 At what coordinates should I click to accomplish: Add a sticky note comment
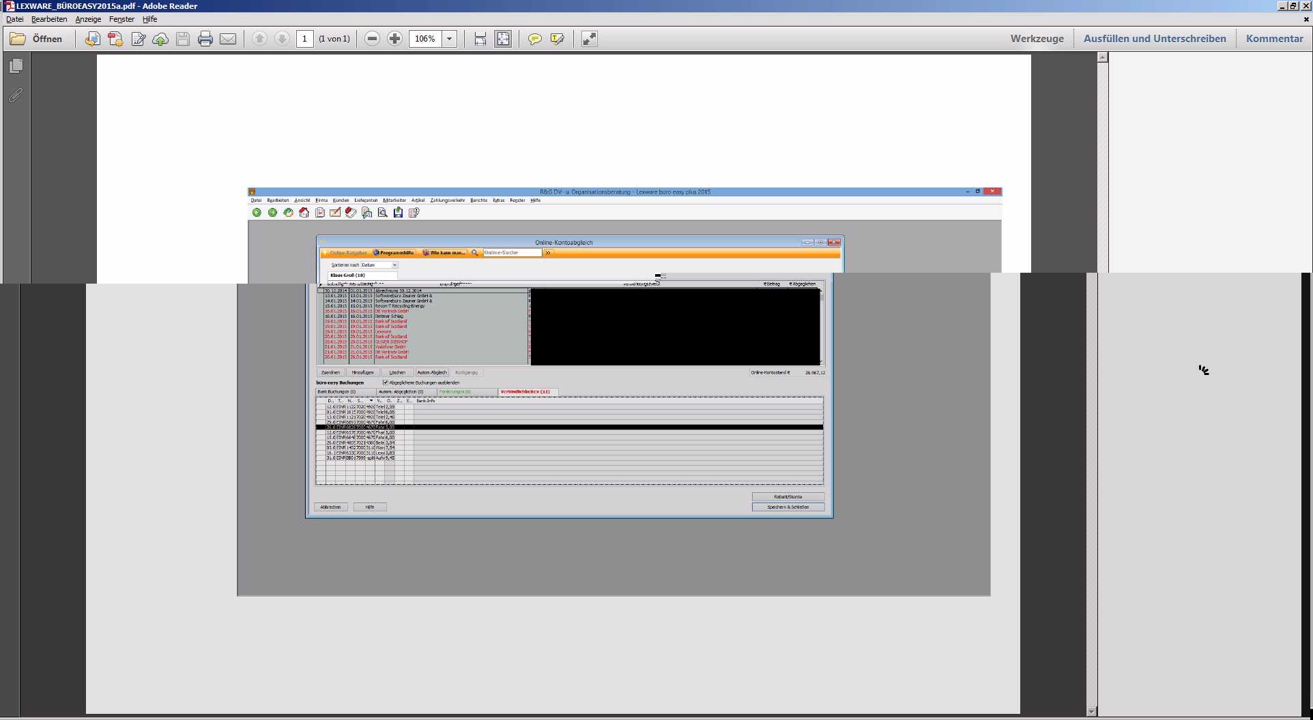point(535,39)
